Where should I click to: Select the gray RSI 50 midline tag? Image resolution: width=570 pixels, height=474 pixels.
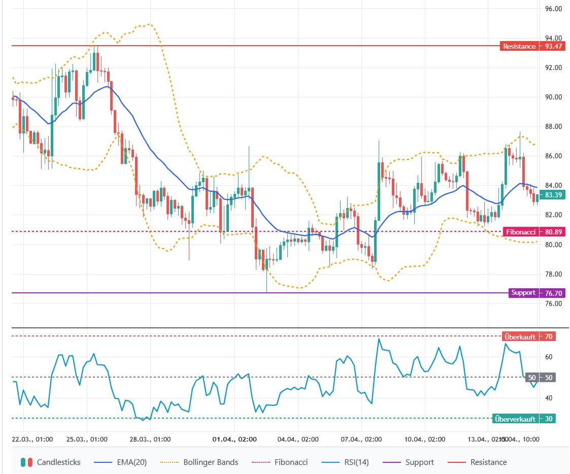tap(540, 378)
